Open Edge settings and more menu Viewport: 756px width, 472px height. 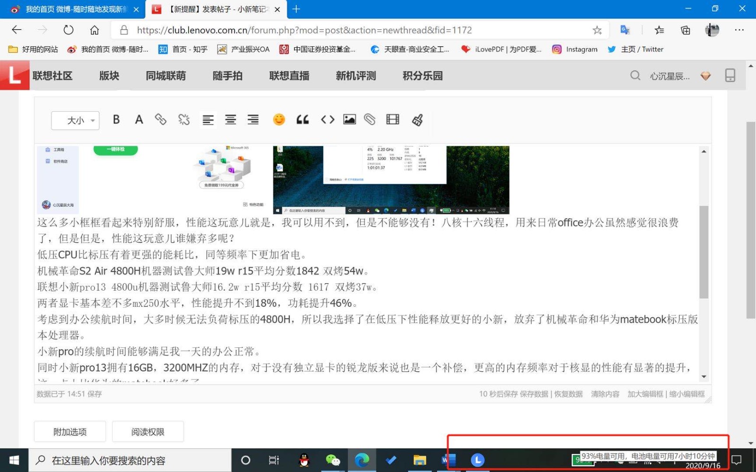(739, 30)
